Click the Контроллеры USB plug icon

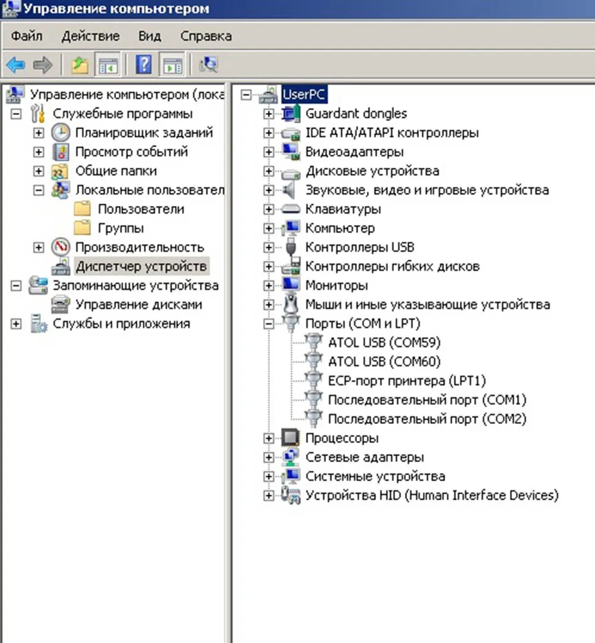[x=290, y=247]
